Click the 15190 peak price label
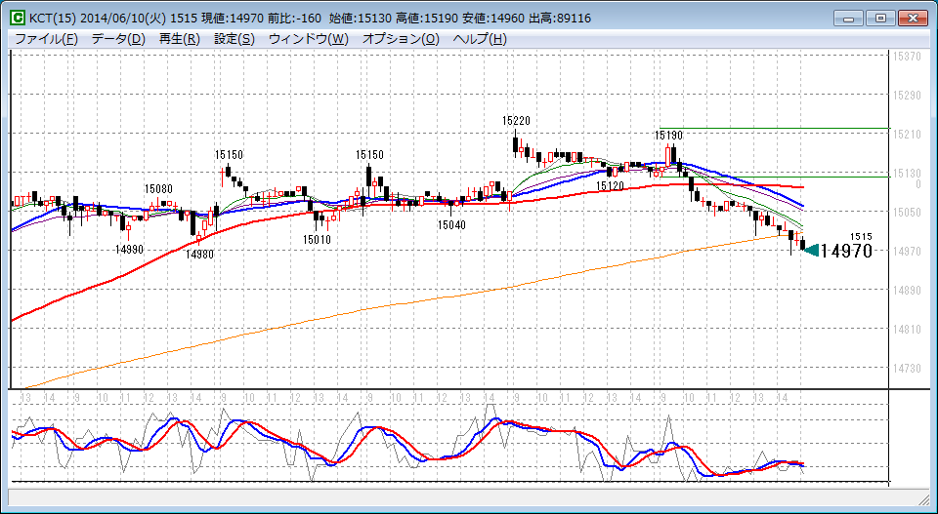 coord(668,135)
